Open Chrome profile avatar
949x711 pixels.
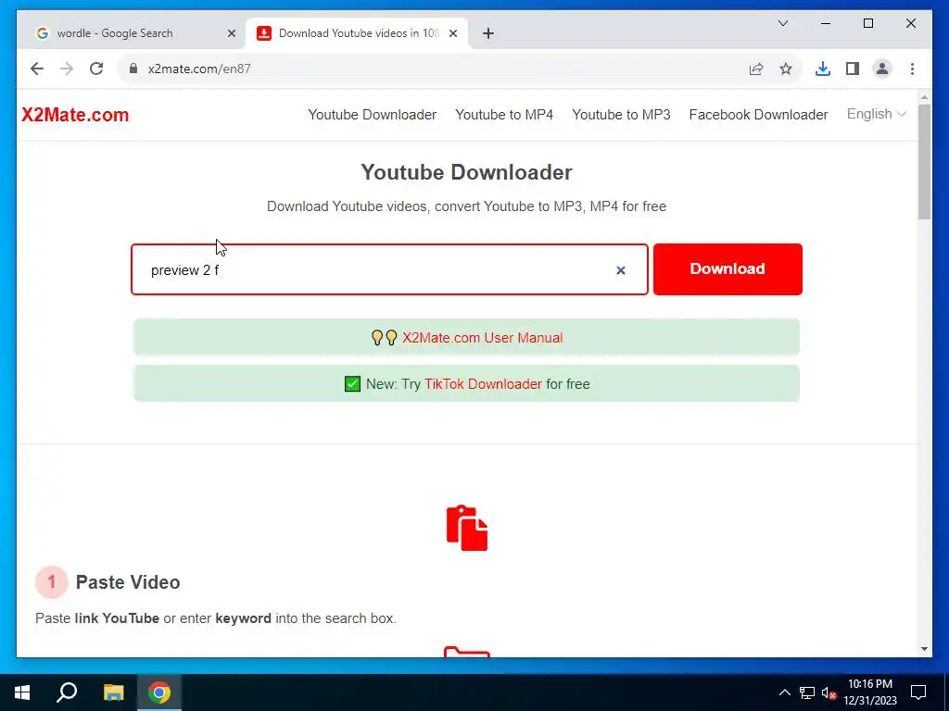[x=882, y=69]
